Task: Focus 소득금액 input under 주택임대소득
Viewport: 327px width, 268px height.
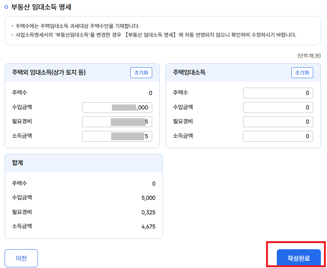Action: coord(278,136)
